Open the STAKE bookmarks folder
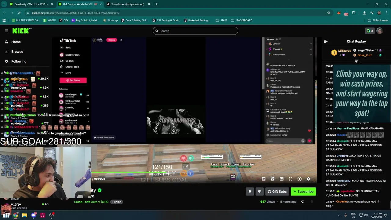391x220 pixels. point(221,20)
